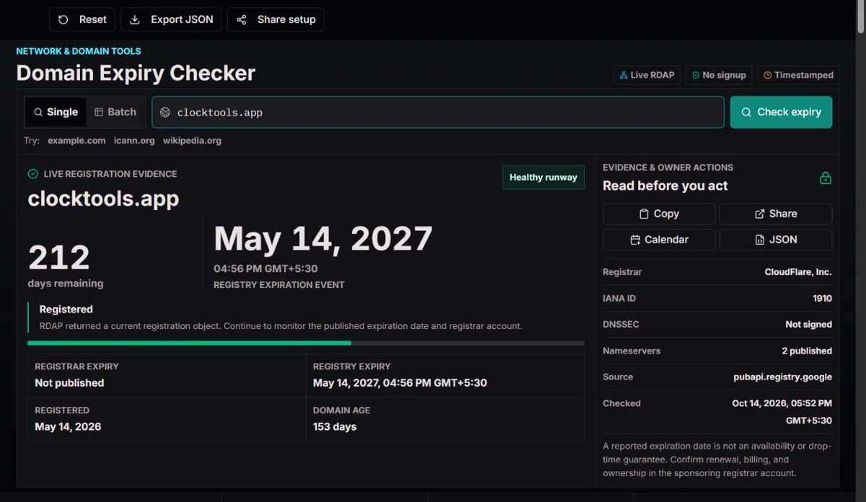The height and width of the screenshot is (502, 866).
Task: Add expiry to Calendar
Action: click(659, 239)
